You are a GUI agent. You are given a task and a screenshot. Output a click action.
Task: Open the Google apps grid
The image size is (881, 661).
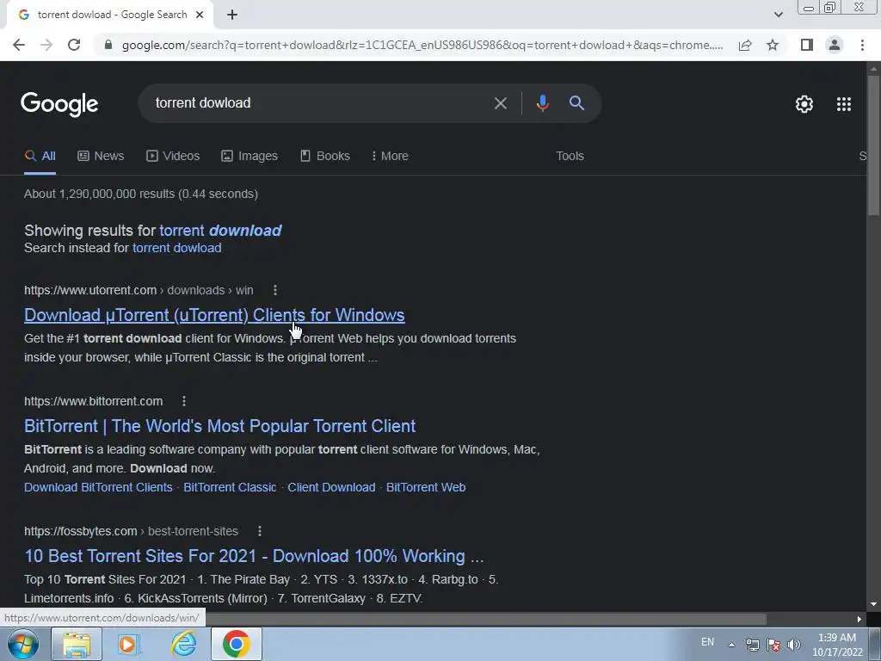844,104
